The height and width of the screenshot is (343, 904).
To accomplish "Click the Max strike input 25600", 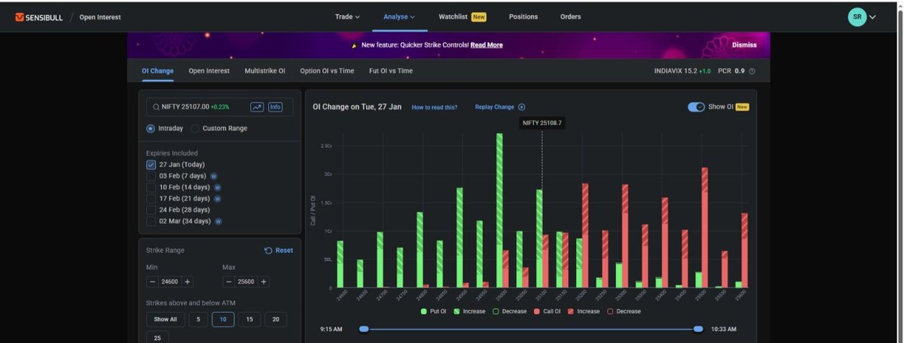I will click(x=246, y=281).
